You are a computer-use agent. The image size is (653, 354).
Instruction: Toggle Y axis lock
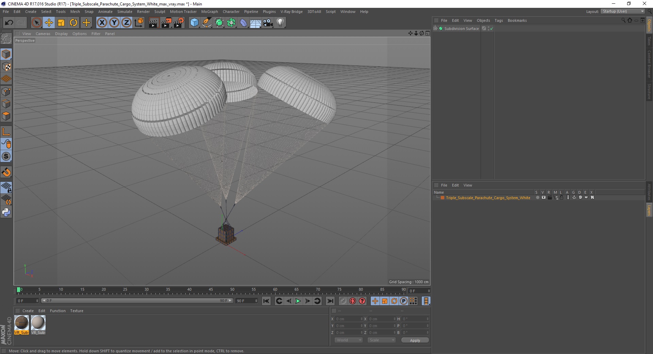[x=114, y=23]
